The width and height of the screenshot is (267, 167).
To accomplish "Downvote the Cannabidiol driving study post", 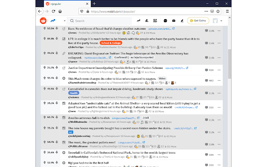I will coord(57,89).
